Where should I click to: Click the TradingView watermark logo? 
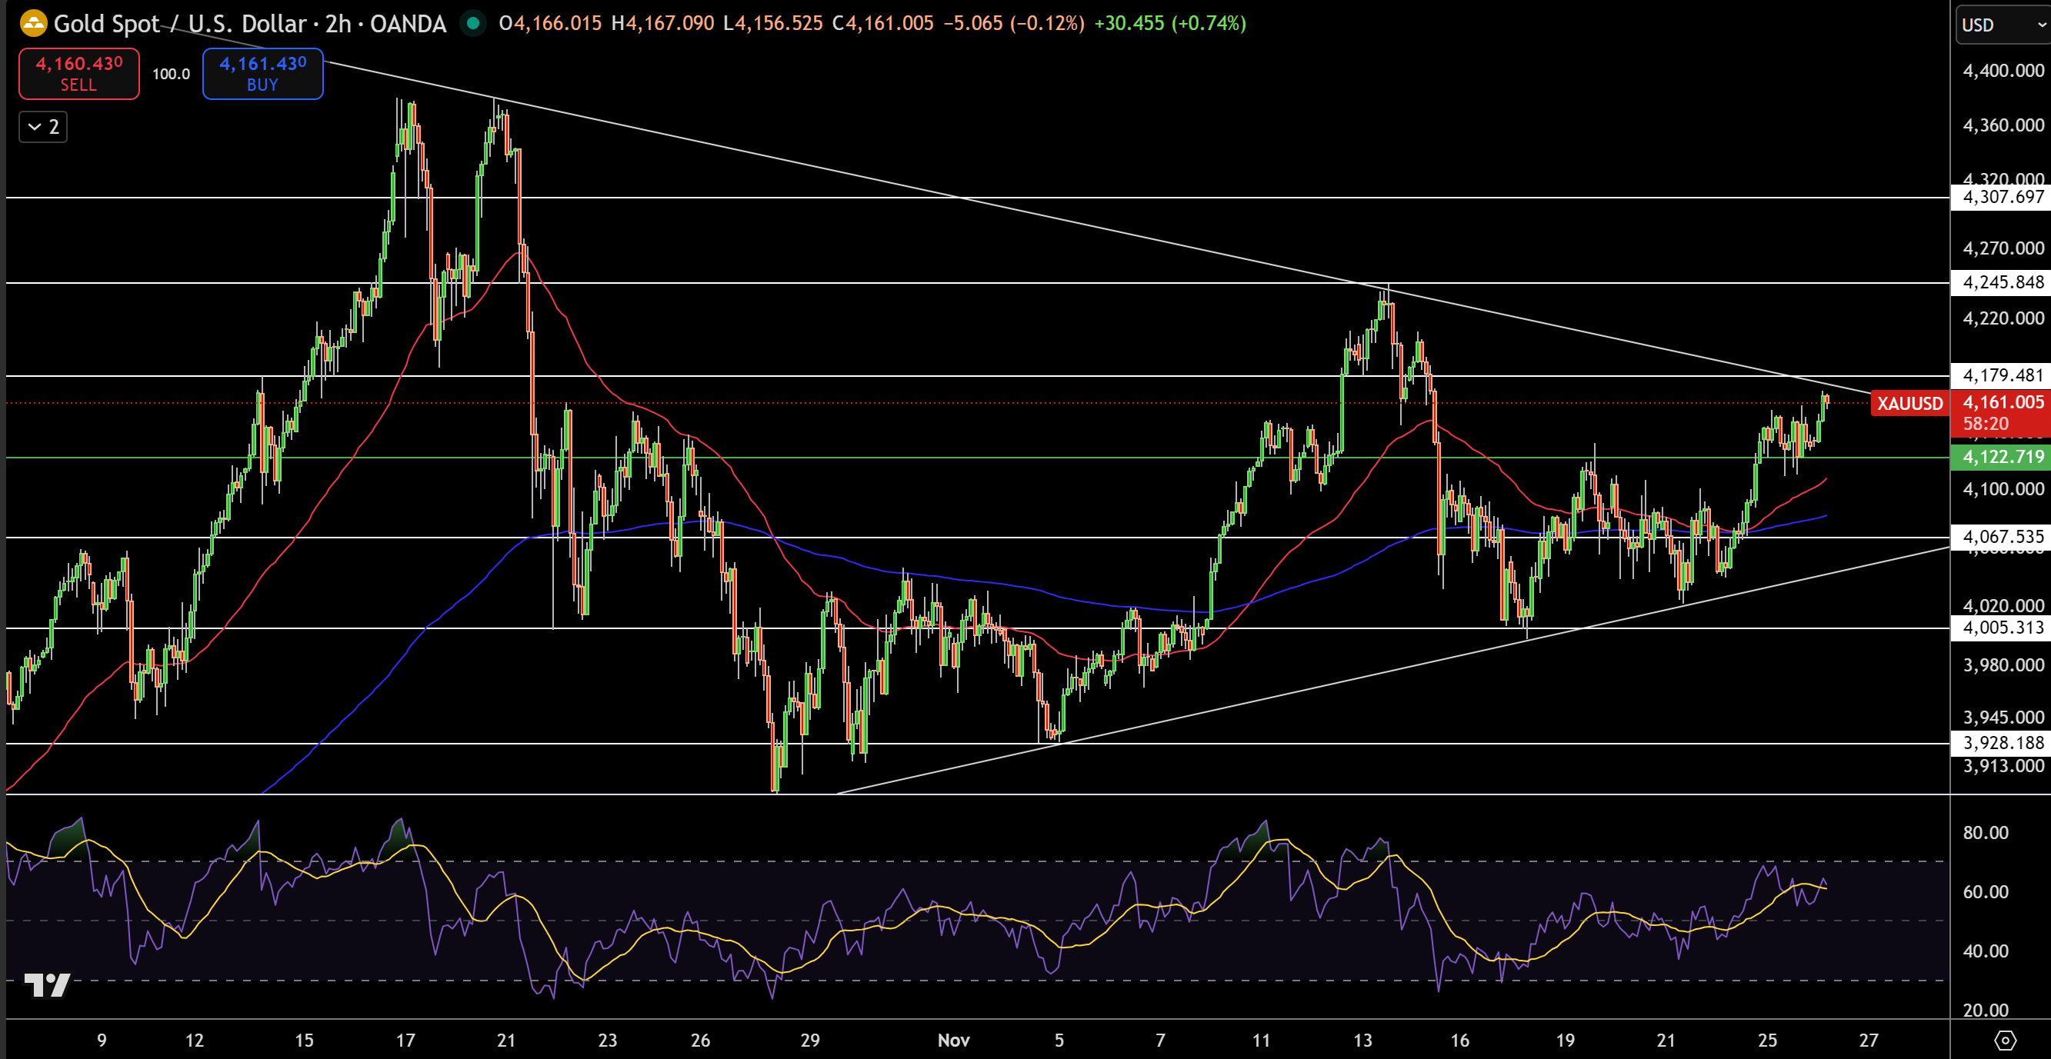pos(49,986)
